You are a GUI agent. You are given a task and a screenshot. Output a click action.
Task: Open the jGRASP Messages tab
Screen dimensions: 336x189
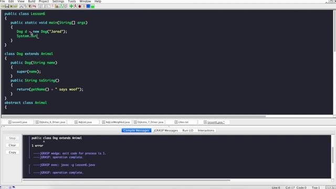coord(166,131)
